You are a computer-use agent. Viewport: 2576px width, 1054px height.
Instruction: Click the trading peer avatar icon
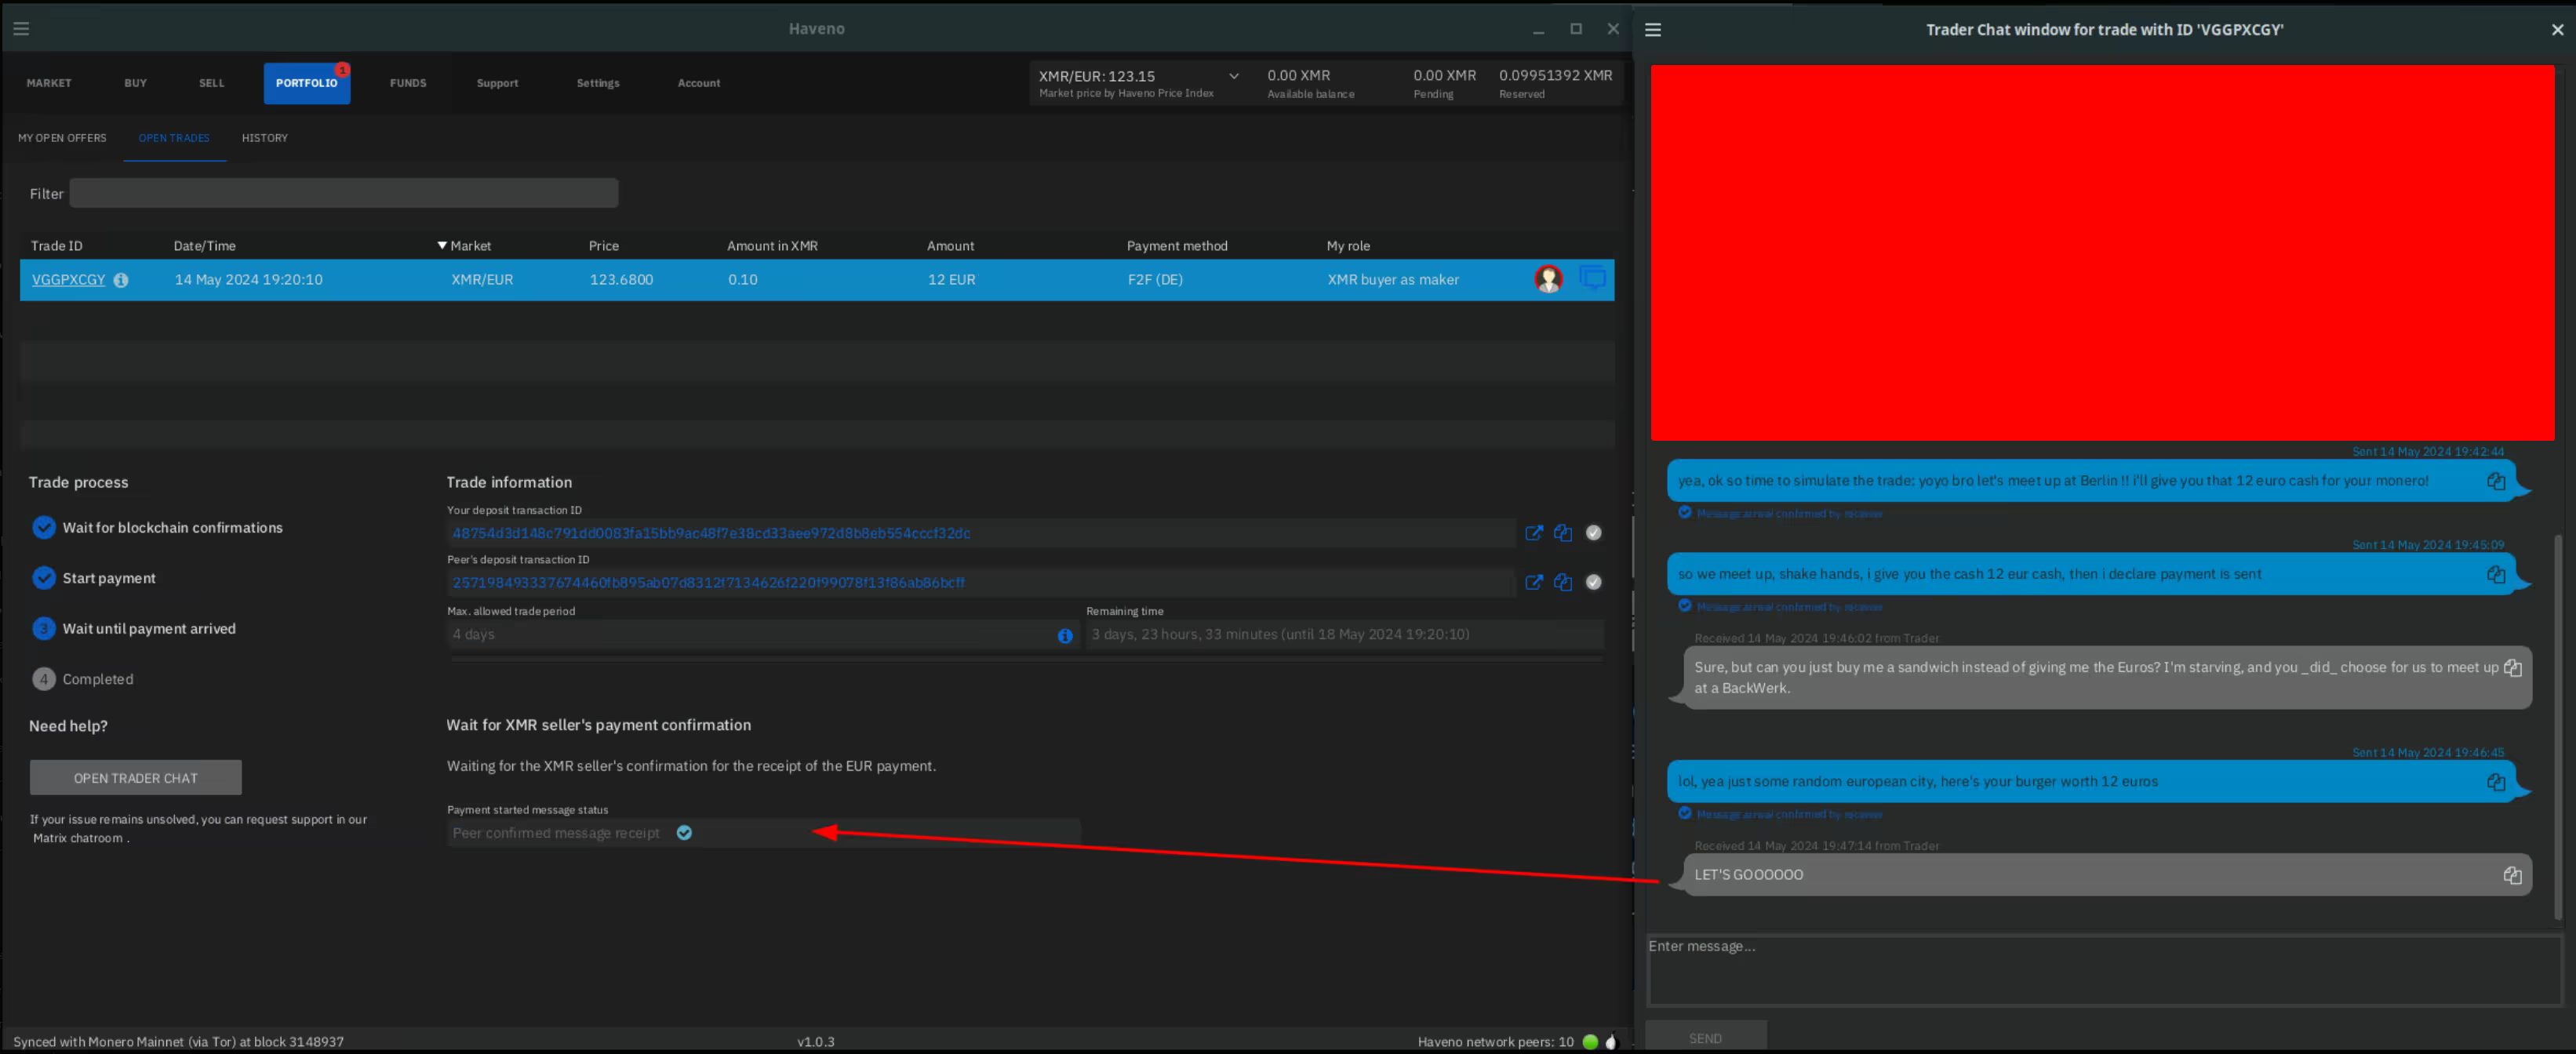1548,279
